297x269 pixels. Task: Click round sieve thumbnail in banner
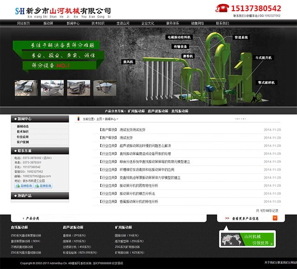point(105,88)
